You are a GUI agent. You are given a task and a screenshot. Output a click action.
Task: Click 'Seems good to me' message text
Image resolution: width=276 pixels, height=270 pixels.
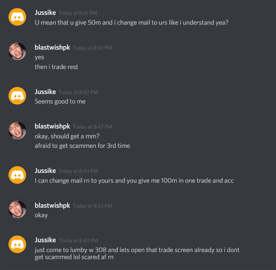(x=60, y=101)
